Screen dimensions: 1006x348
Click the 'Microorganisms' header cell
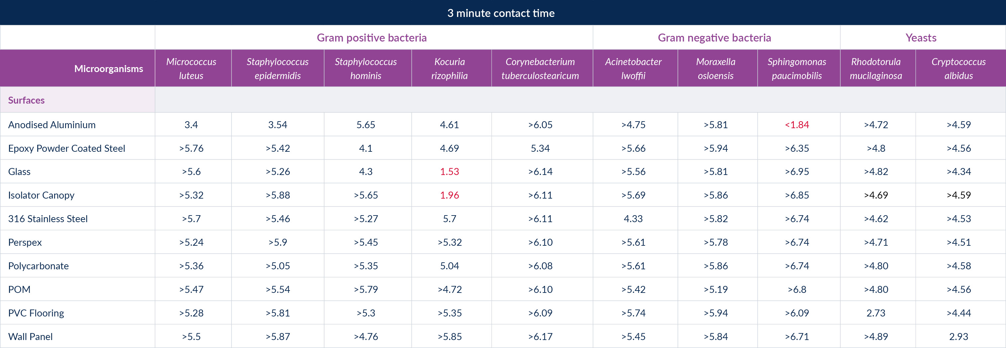[x=109, y=69]
